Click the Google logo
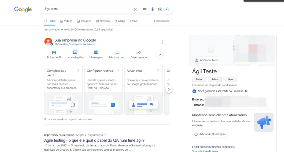Image resolution: width=284 pixels, height=152 pixels. click(x=23, y=9)
